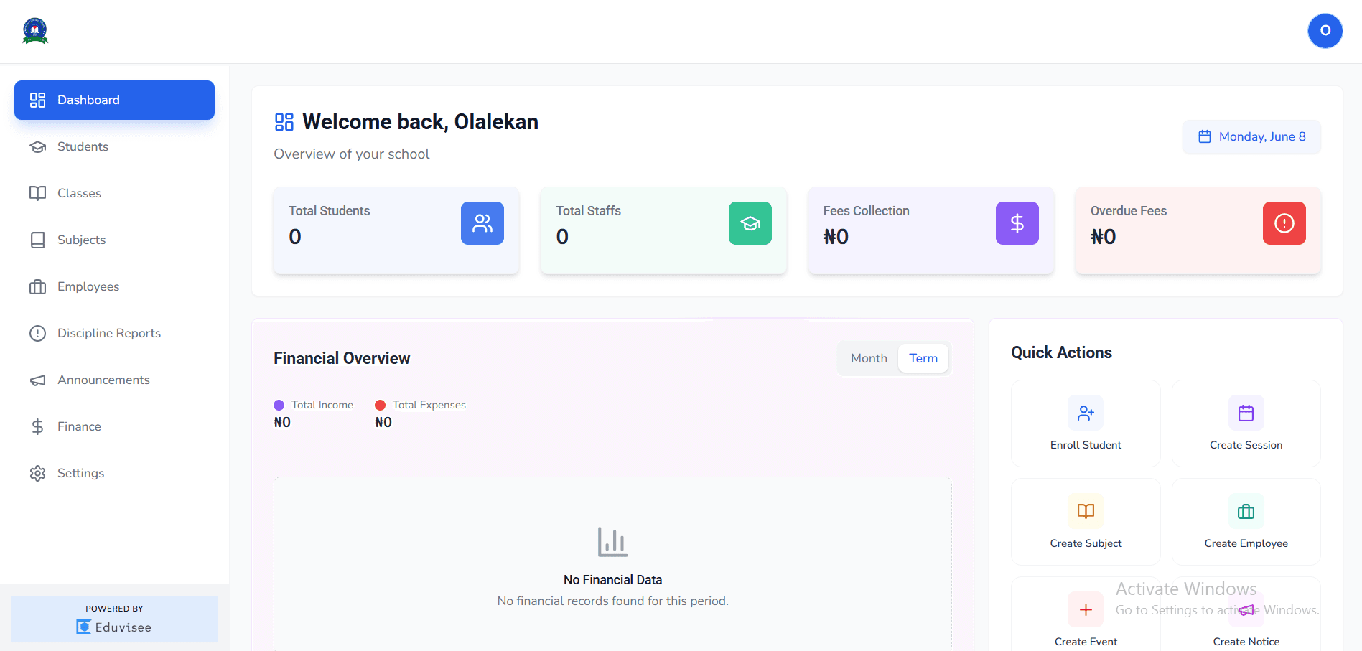Viewport: 1362px width, 651px height.
Task: Click the Enroll Student label
Action: click(x=1086, y=445)
